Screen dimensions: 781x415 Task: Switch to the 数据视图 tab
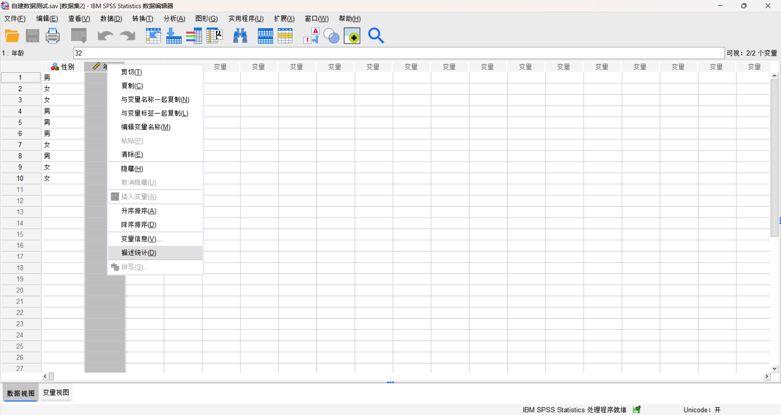click(21, 393)
